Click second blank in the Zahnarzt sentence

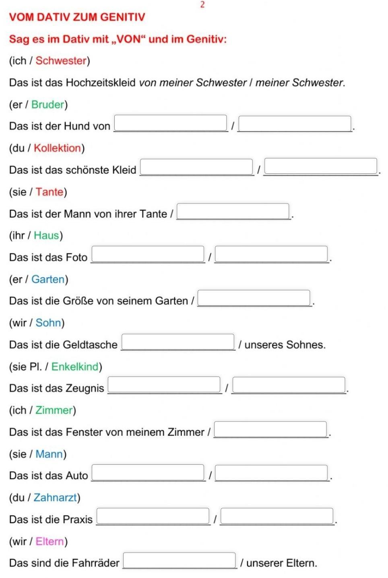[x=277, y=516]
